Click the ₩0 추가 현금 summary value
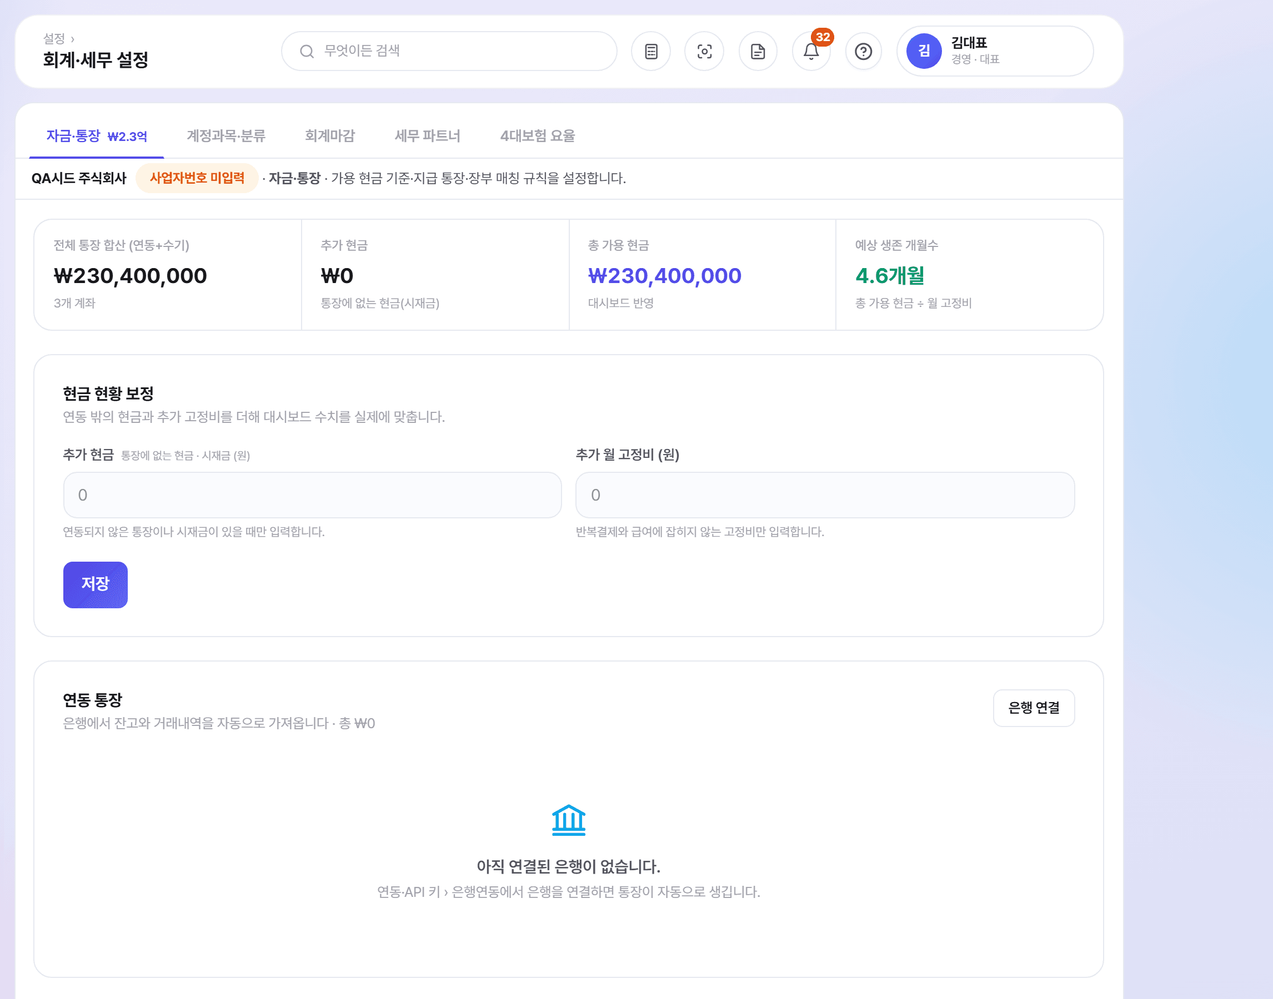This screenshot has height=999, width=1273. click(x=337, y=275)
